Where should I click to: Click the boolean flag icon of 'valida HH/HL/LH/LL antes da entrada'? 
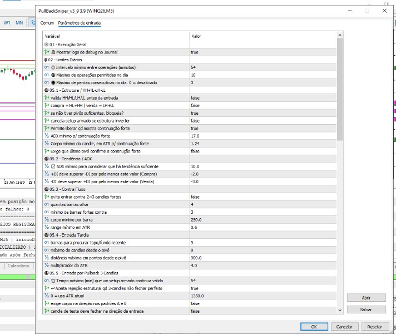pos(47,98)
